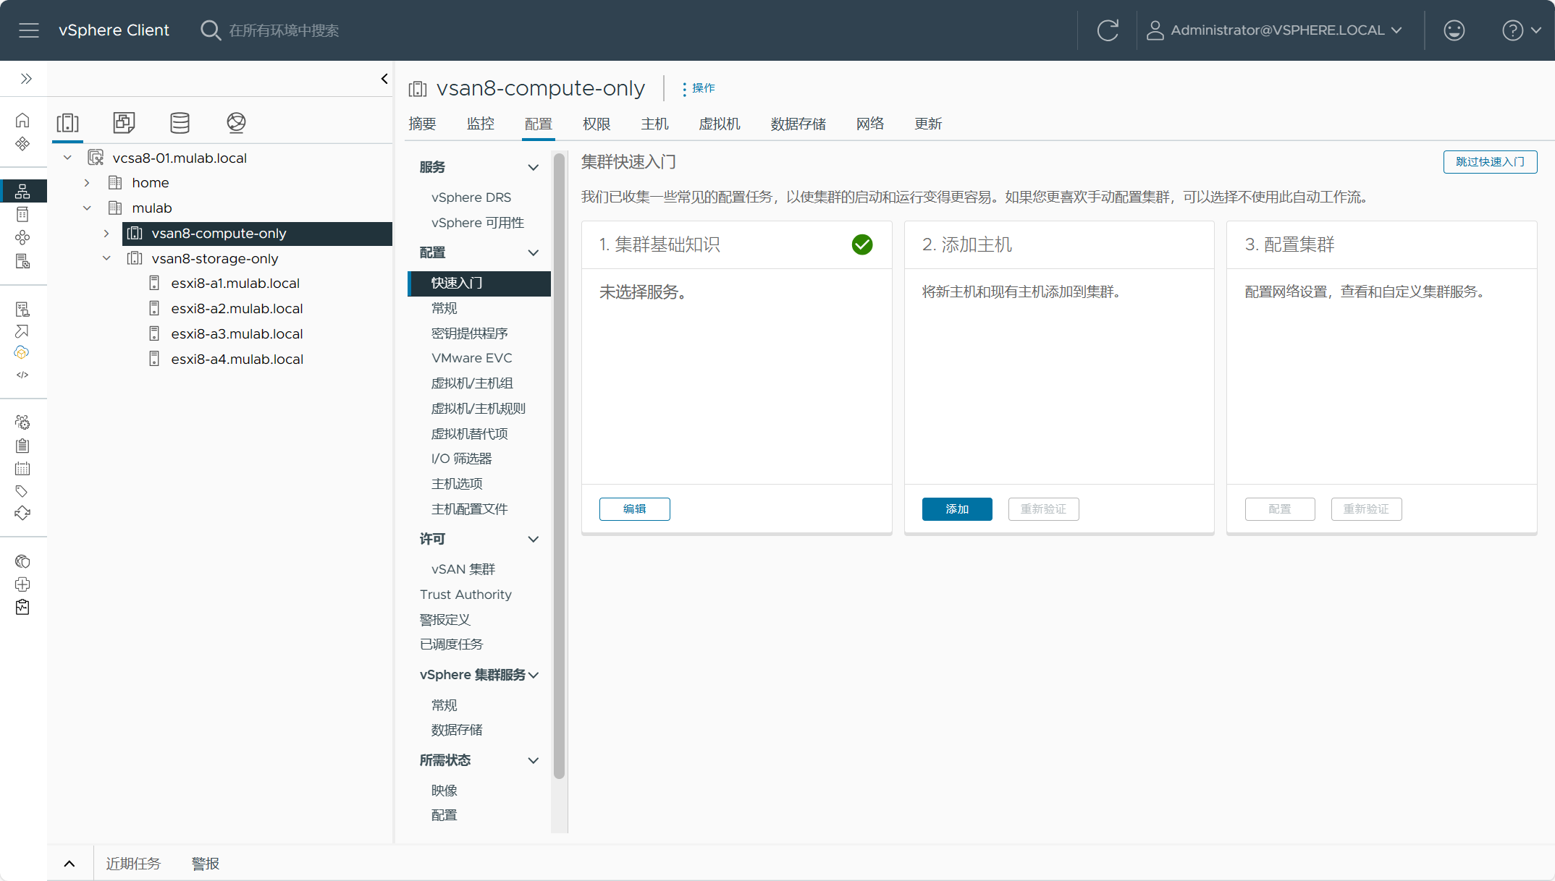Screen dimensions: 1555x881
Task: Collapse the 配置 section in settings list
Action: (533, 252)
